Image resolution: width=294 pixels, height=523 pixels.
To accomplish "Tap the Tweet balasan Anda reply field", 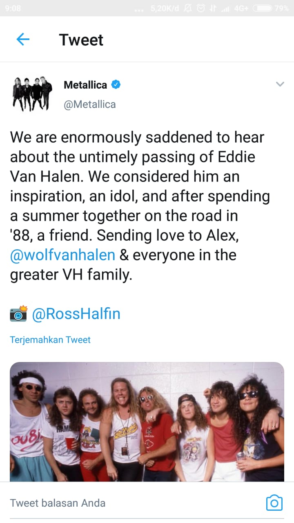I will pos(58,503).
